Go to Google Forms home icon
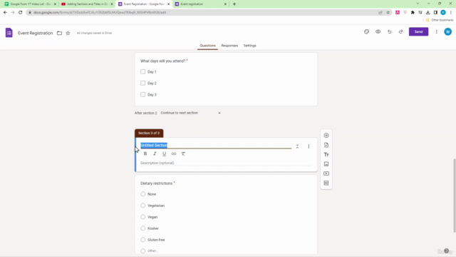The image size is (456, 257). (9, 33)
